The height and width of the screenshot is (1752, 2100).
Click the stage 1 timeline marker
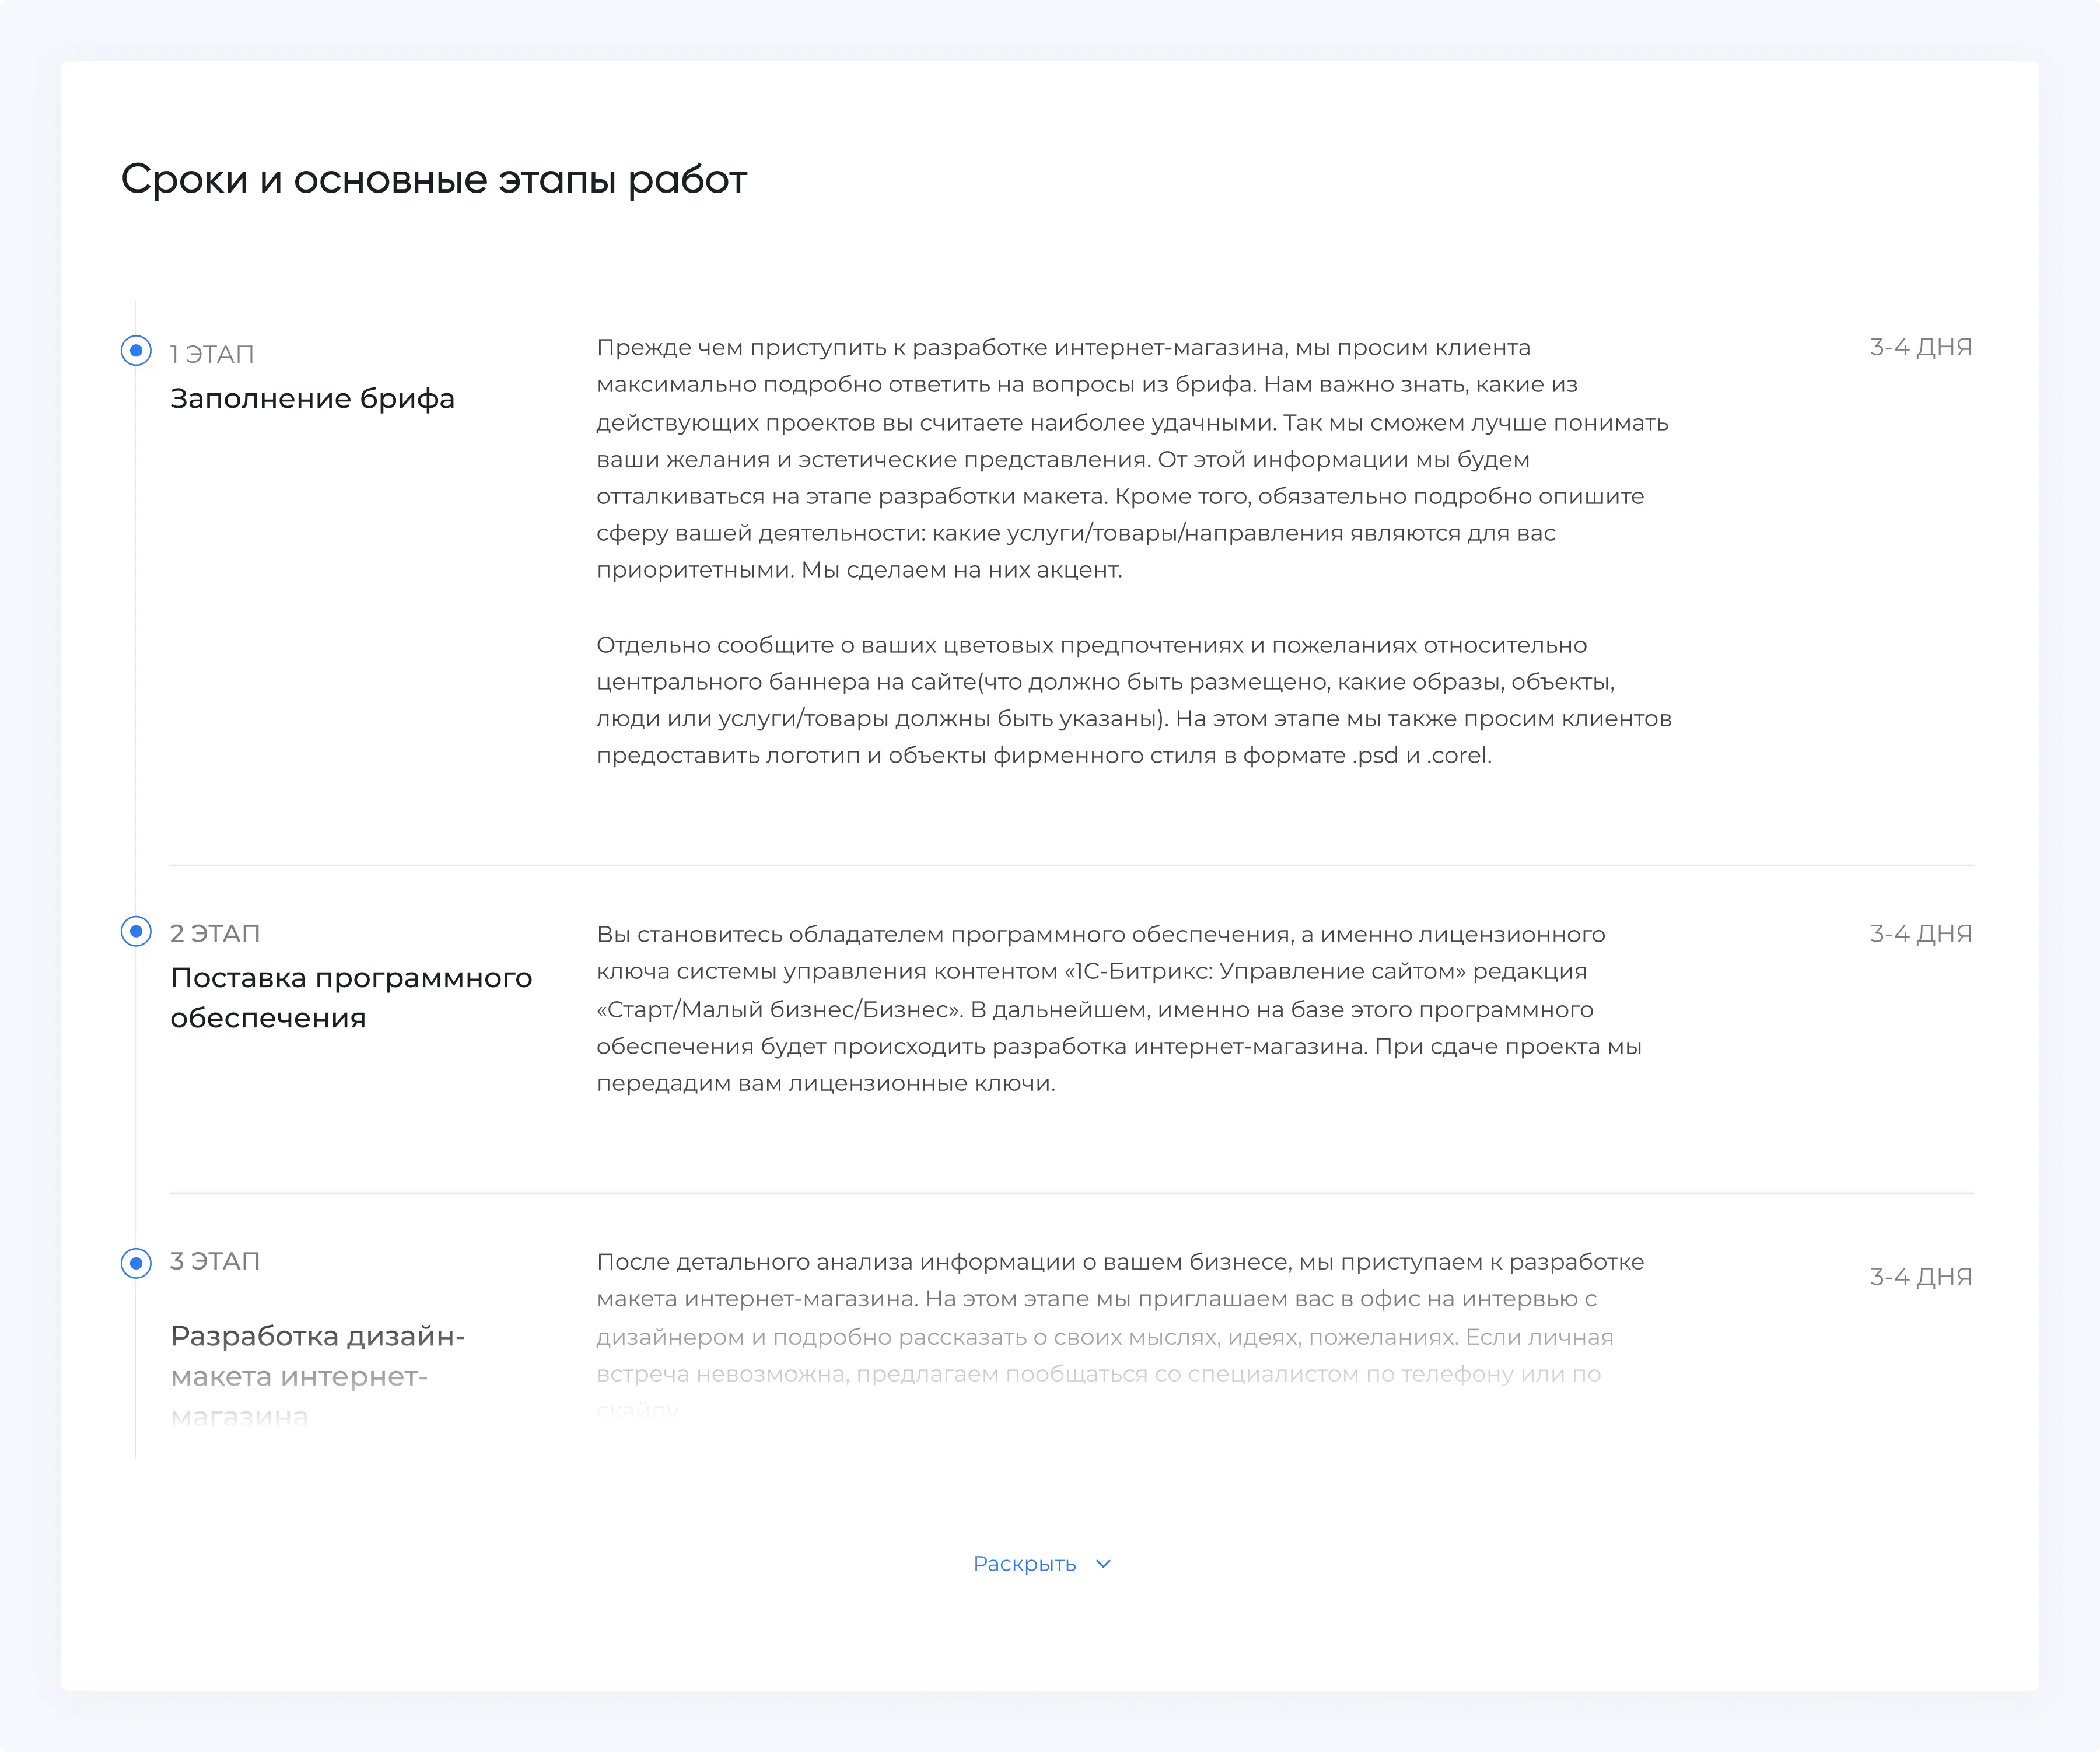tap(136, 351)
